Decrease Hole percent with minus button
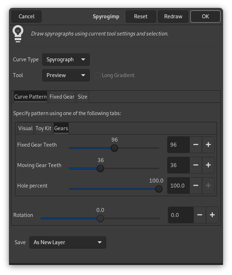 click(196, 186)
